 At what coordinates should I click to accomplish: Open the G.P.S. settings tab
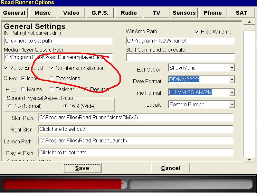point(100,13)
